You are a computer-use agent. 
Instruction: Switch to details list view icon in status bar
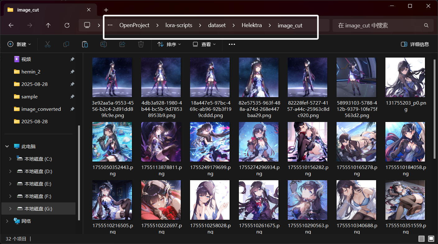pyautogui.click(x=422, y=239)
